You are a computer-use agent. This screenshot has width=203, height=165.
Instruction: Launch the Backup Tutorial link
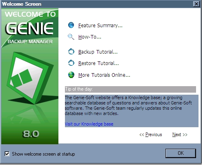click(x=98, y=52)
